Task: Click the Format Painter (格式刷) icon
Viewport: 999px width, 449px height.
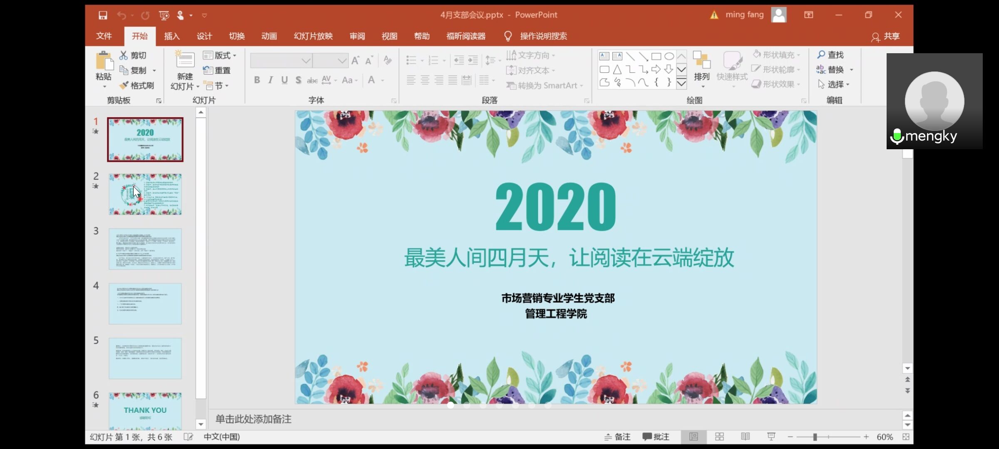Action: [x=124, y=86]
